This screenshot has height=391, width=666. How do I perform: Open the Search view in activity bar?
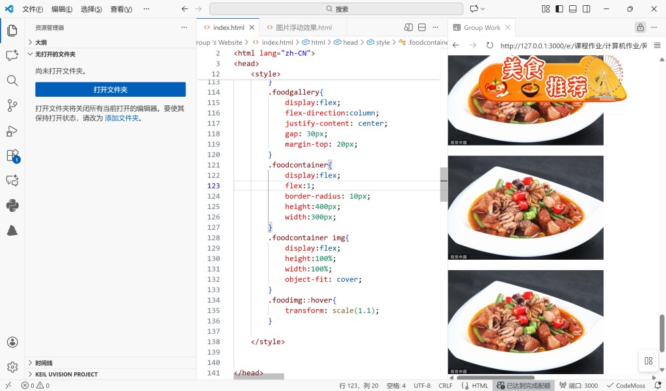click(12, 81)
